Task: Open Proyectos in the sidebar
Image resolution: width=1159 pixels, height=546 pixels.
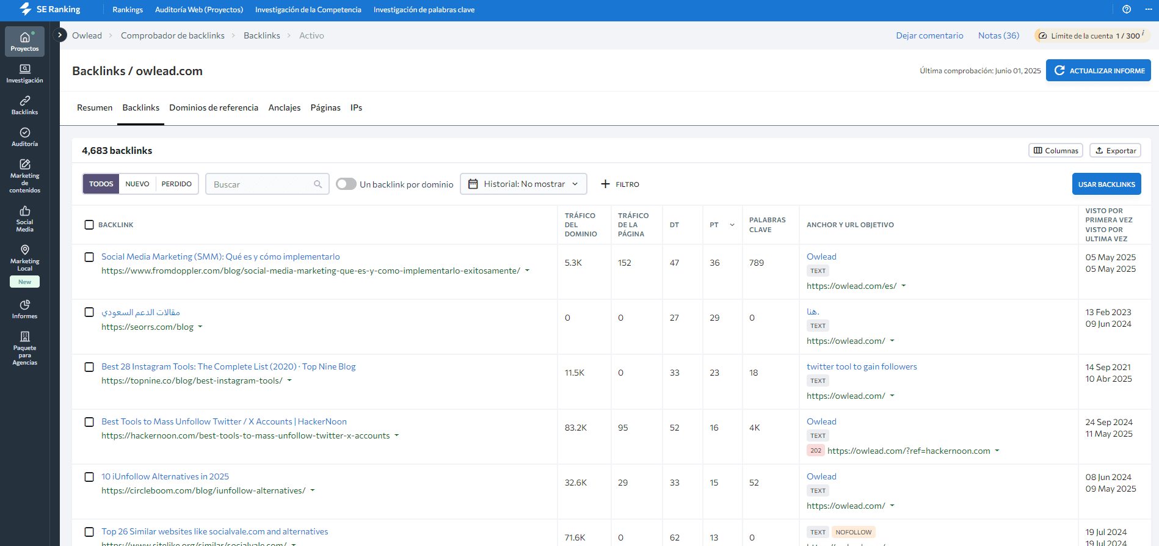Action: [x=24, y=42]
